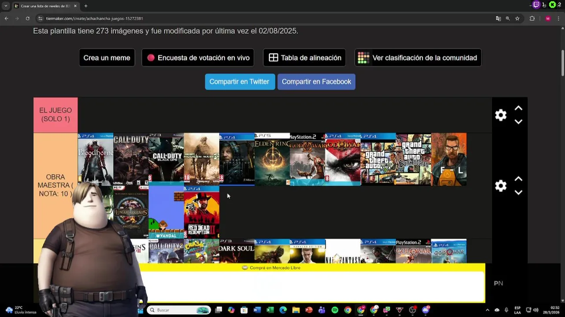The image size is (565, 317).
Task: Click the volume icon in system tray
Action: click(537, 310)
